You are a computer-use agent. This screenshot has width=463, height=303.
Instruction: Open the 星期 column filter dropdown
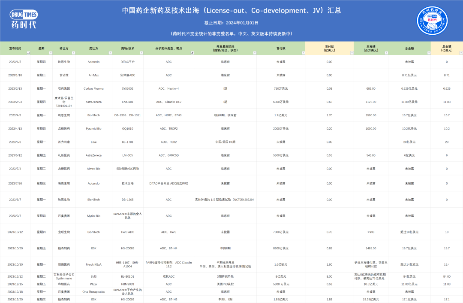pyautogui.click(x=51, y=53)
